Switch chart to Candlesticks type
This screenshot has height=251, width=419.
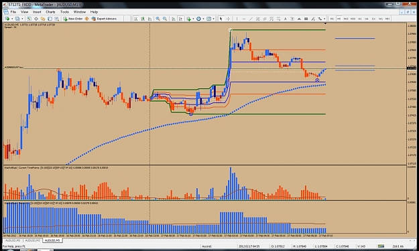tap(143, 19)
